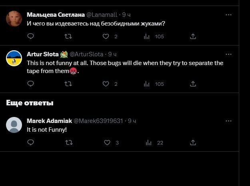Reply to Marek Adamiak's tweet
The height and width of the screenshot is (186, 250).
click(31, 142)
